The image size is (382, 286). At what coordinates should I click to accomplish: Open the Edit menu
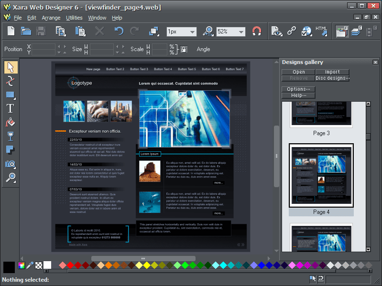pyautogui.click(x=32, y=18)
